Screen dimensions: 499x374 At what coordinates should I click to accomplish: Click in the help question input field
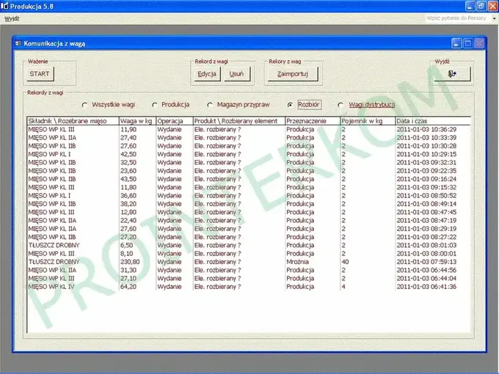[458, 18]
